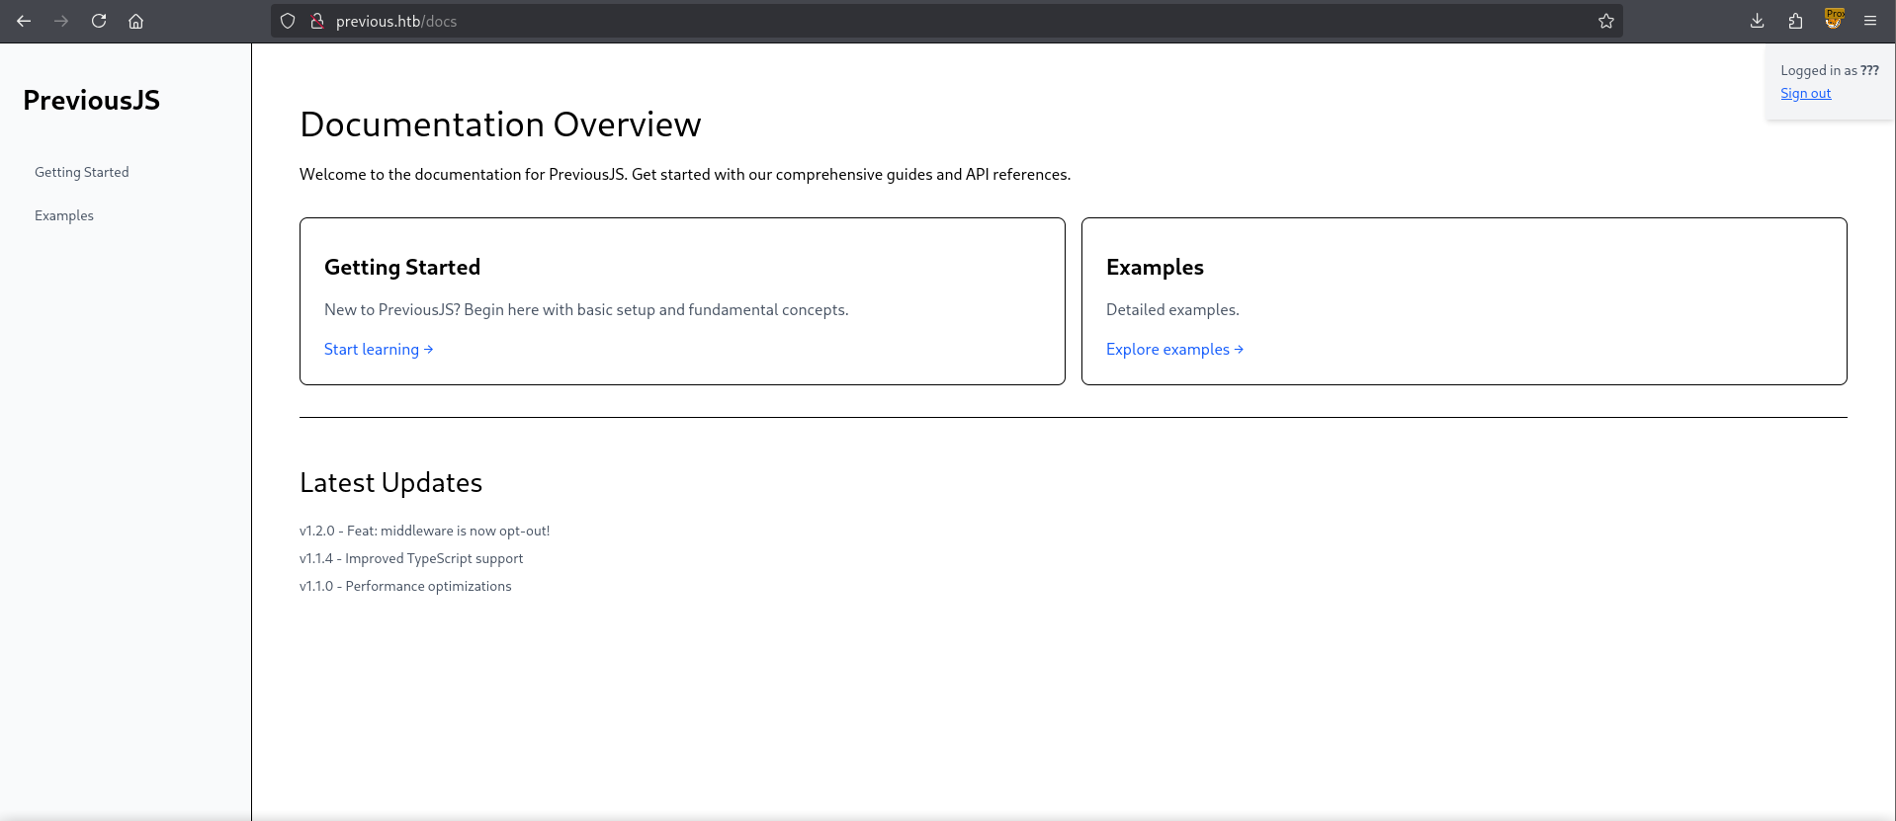This screenshot has height=821, width=1896.
Task: Click the PreviousJS logo title
Action: tap(91, 100)
